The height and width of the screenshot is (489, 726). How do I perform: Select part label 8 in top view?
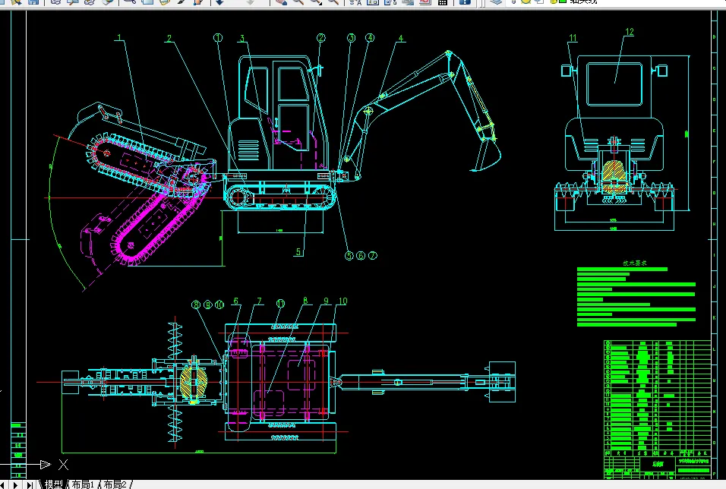(x=305, y=301)
